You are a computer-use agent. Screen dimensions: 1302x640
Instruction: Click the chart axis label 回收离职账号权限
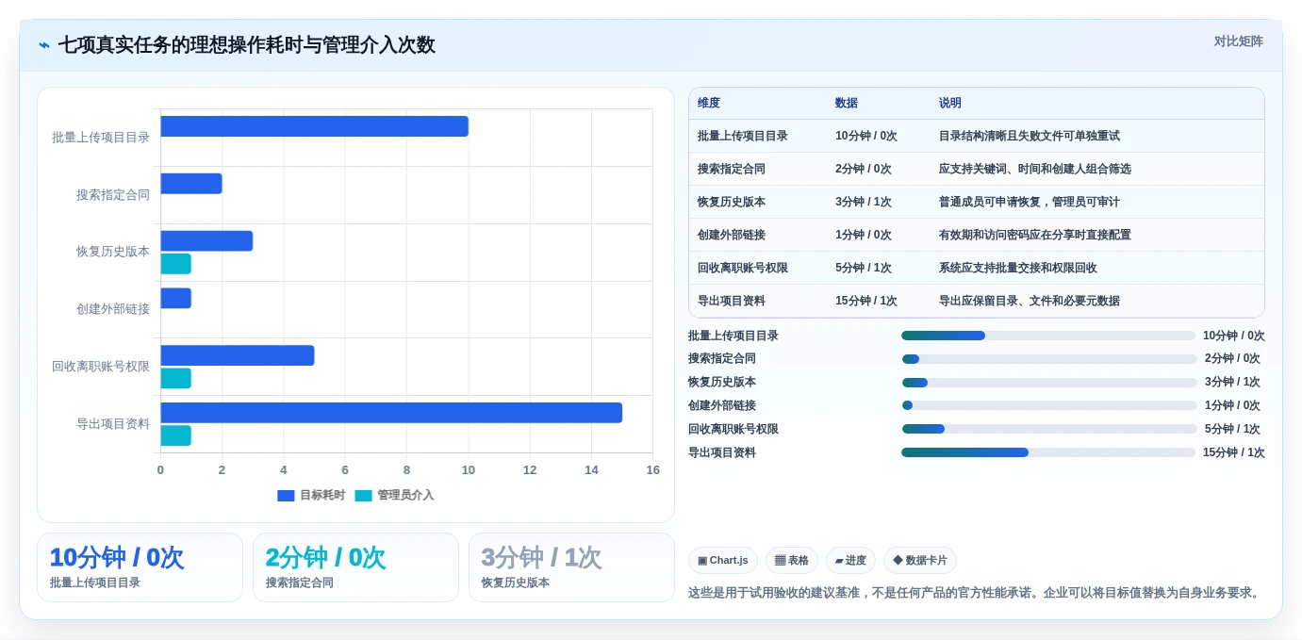[x=101, y=367]
